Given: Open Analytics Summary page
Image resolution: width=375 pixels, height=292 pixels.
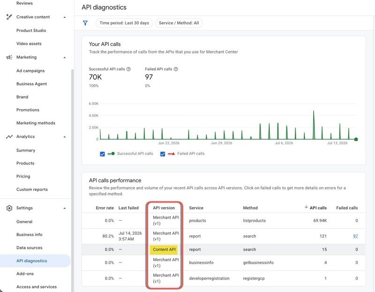Looking at the screenshot, I should pyautogui.click(x=26, y=150).
